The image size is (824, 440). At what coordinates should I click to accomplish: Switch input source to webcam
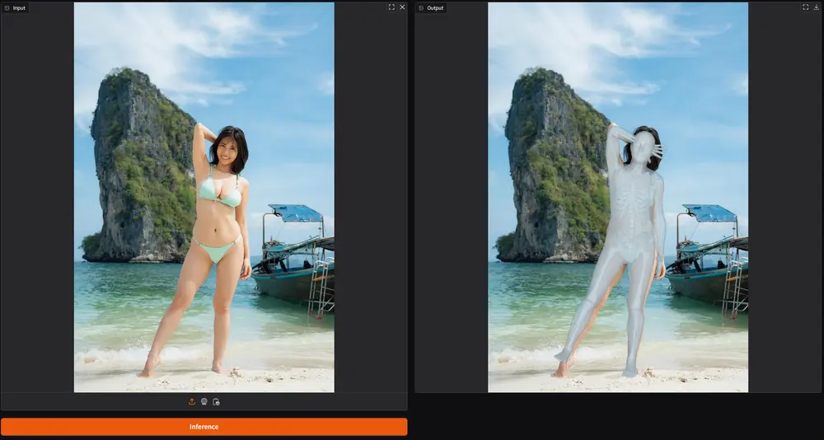[x=204, y=401]
